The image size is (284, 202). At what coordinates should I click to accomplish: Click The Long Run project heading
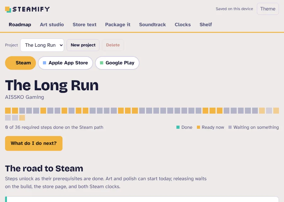(52, 85)
